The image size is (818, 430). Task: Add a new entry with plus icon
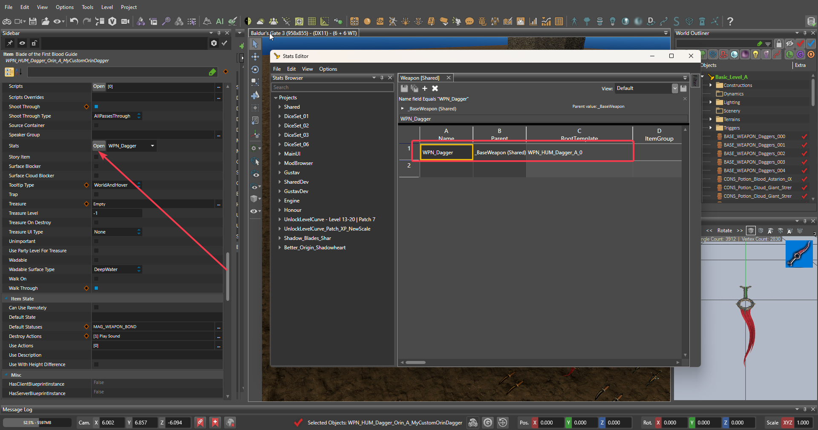[x=424, y=88]
